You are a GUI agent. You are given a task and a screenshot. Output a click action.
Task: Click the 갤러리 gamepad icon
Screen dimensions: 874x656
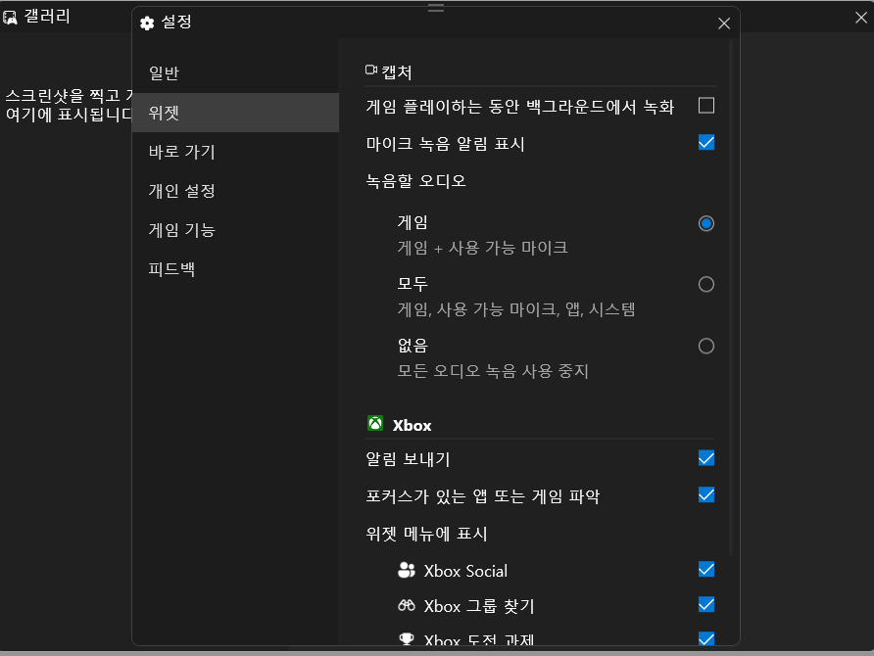(x=12, y=16)
